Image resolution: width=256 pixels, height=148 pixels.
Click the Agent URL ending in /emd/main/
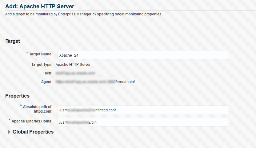[x=95, y=82]
